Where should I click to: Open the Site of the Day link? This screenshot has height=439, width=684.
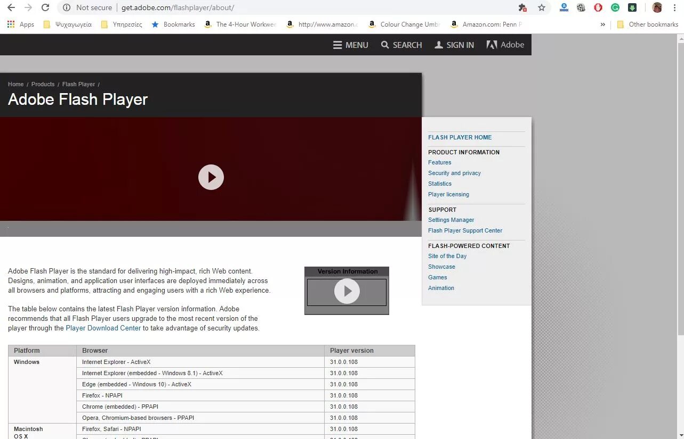(447, 256)
